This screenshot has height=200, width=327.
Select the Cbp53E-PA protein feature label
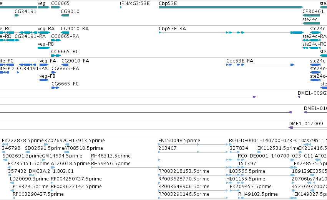(240, 61)
